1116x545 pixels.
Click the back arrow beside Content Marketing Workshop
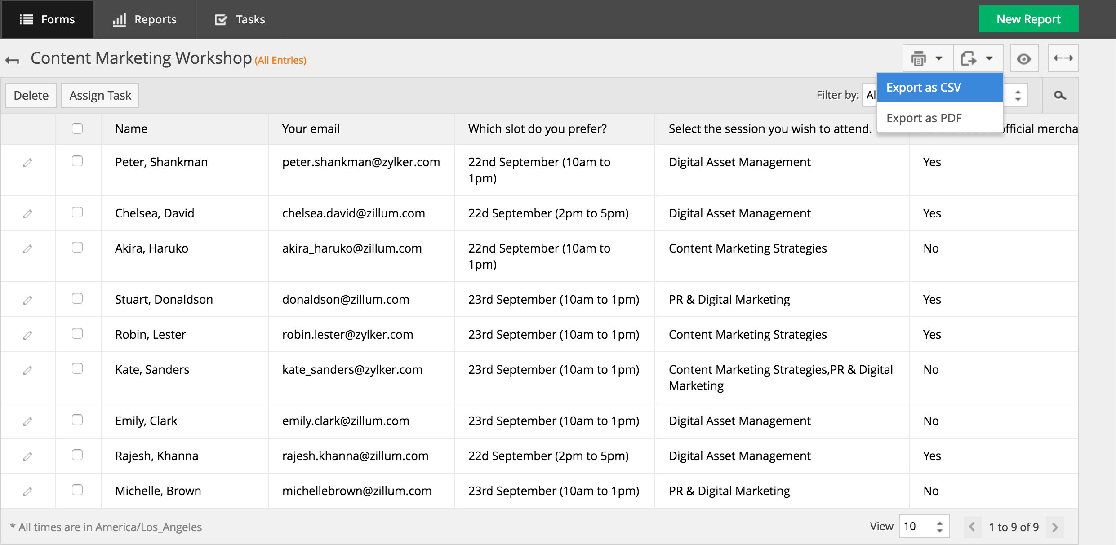point(13,60)
